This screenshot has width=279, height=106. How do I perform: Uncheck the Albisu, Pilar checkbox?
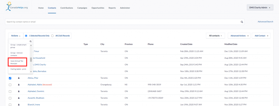pyautogui.click(x=10, y=78)
